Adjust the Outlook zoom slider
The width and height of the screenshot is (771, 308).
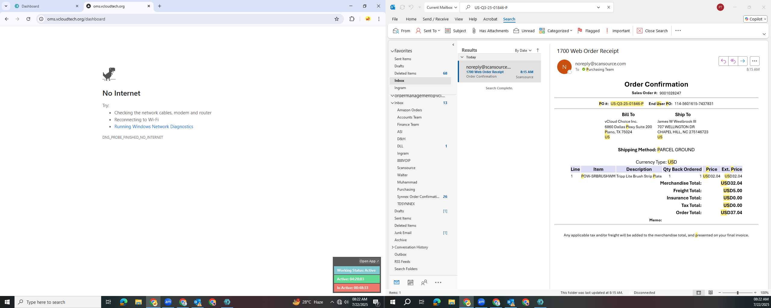[737, 293]
